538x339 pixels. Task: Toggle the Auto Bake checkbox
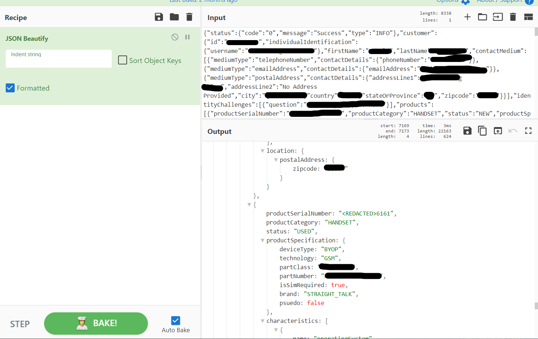click(175, 320)
